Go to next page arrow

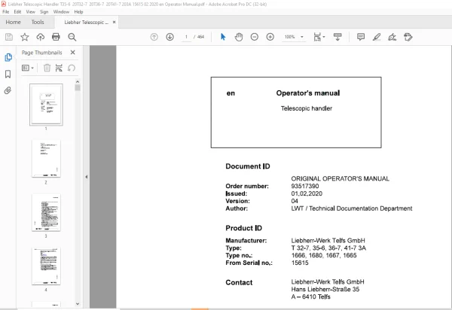coord(169,37)
